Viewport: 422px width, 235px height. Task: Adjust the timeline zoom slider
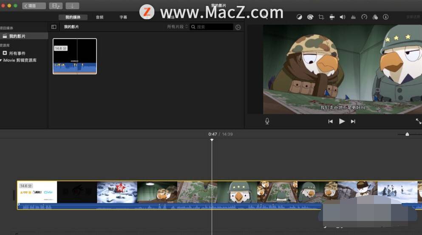point(407,134)
